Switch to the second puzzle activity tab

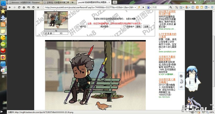(55, 2)
